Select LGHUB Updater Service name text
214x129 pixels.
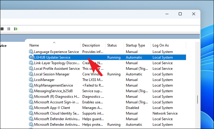point(52,57)
